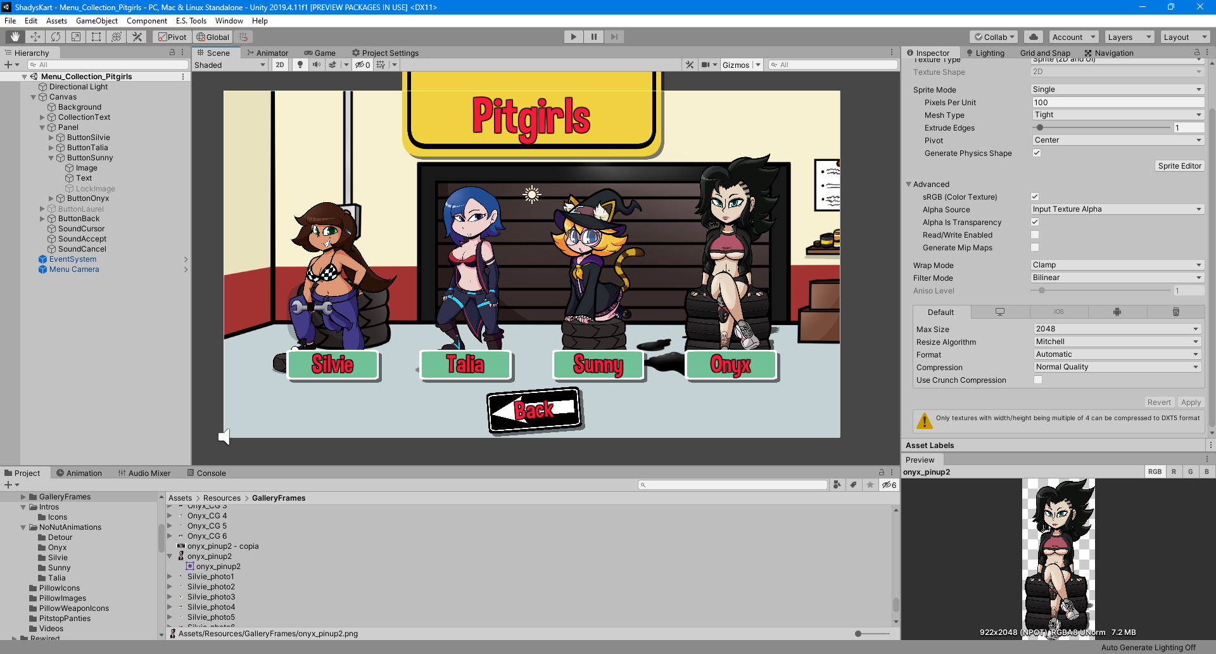Select the Scale tool
1216x654 pixels.
(76, 37)
